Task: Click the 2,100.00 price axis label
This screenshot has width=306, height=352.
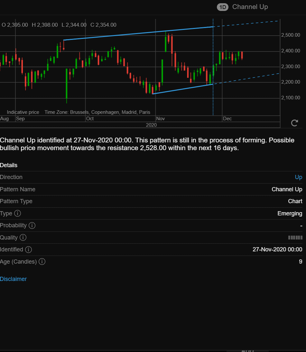Action: (291, 98)
